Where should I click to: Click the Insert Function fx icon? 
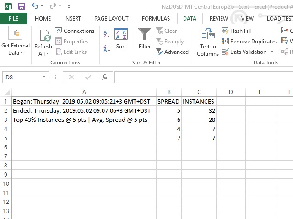point(104,77)
